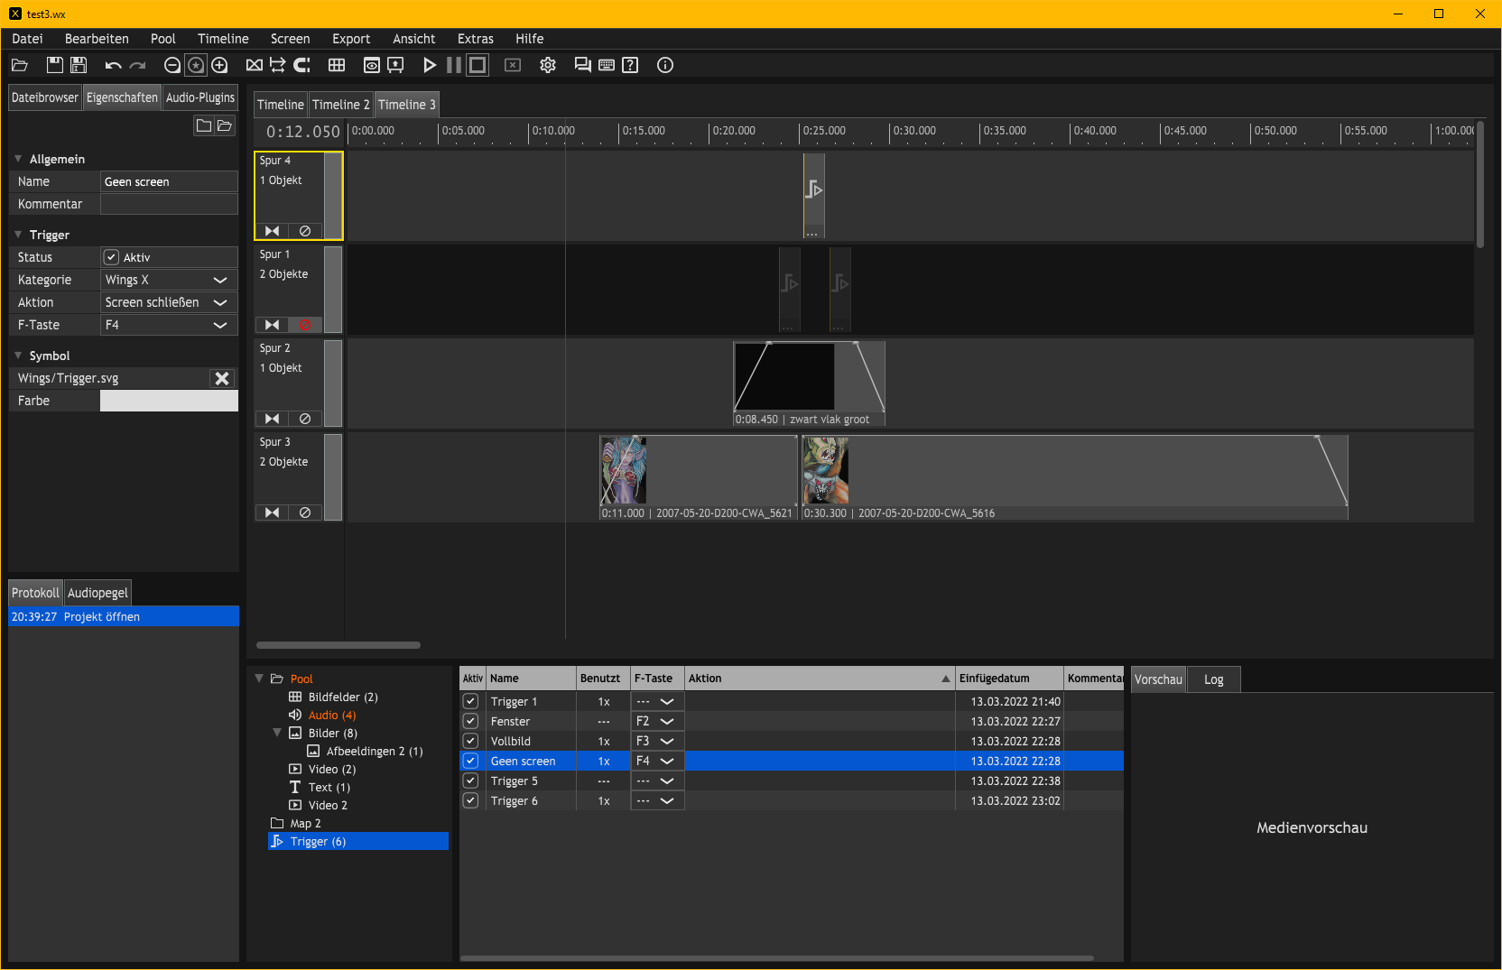Open settings with the gear icon
Screen dimensions: 1502x970
click(548, 65)
